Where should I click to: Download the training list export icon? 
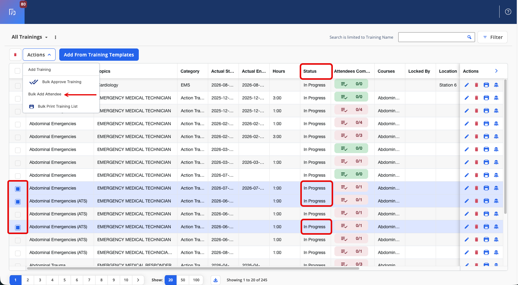[216, 280]
